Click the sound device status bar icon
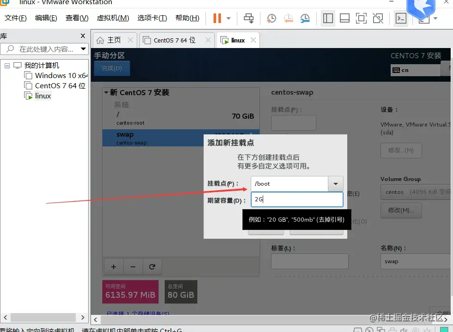The image size is (453, 332). 404,330
